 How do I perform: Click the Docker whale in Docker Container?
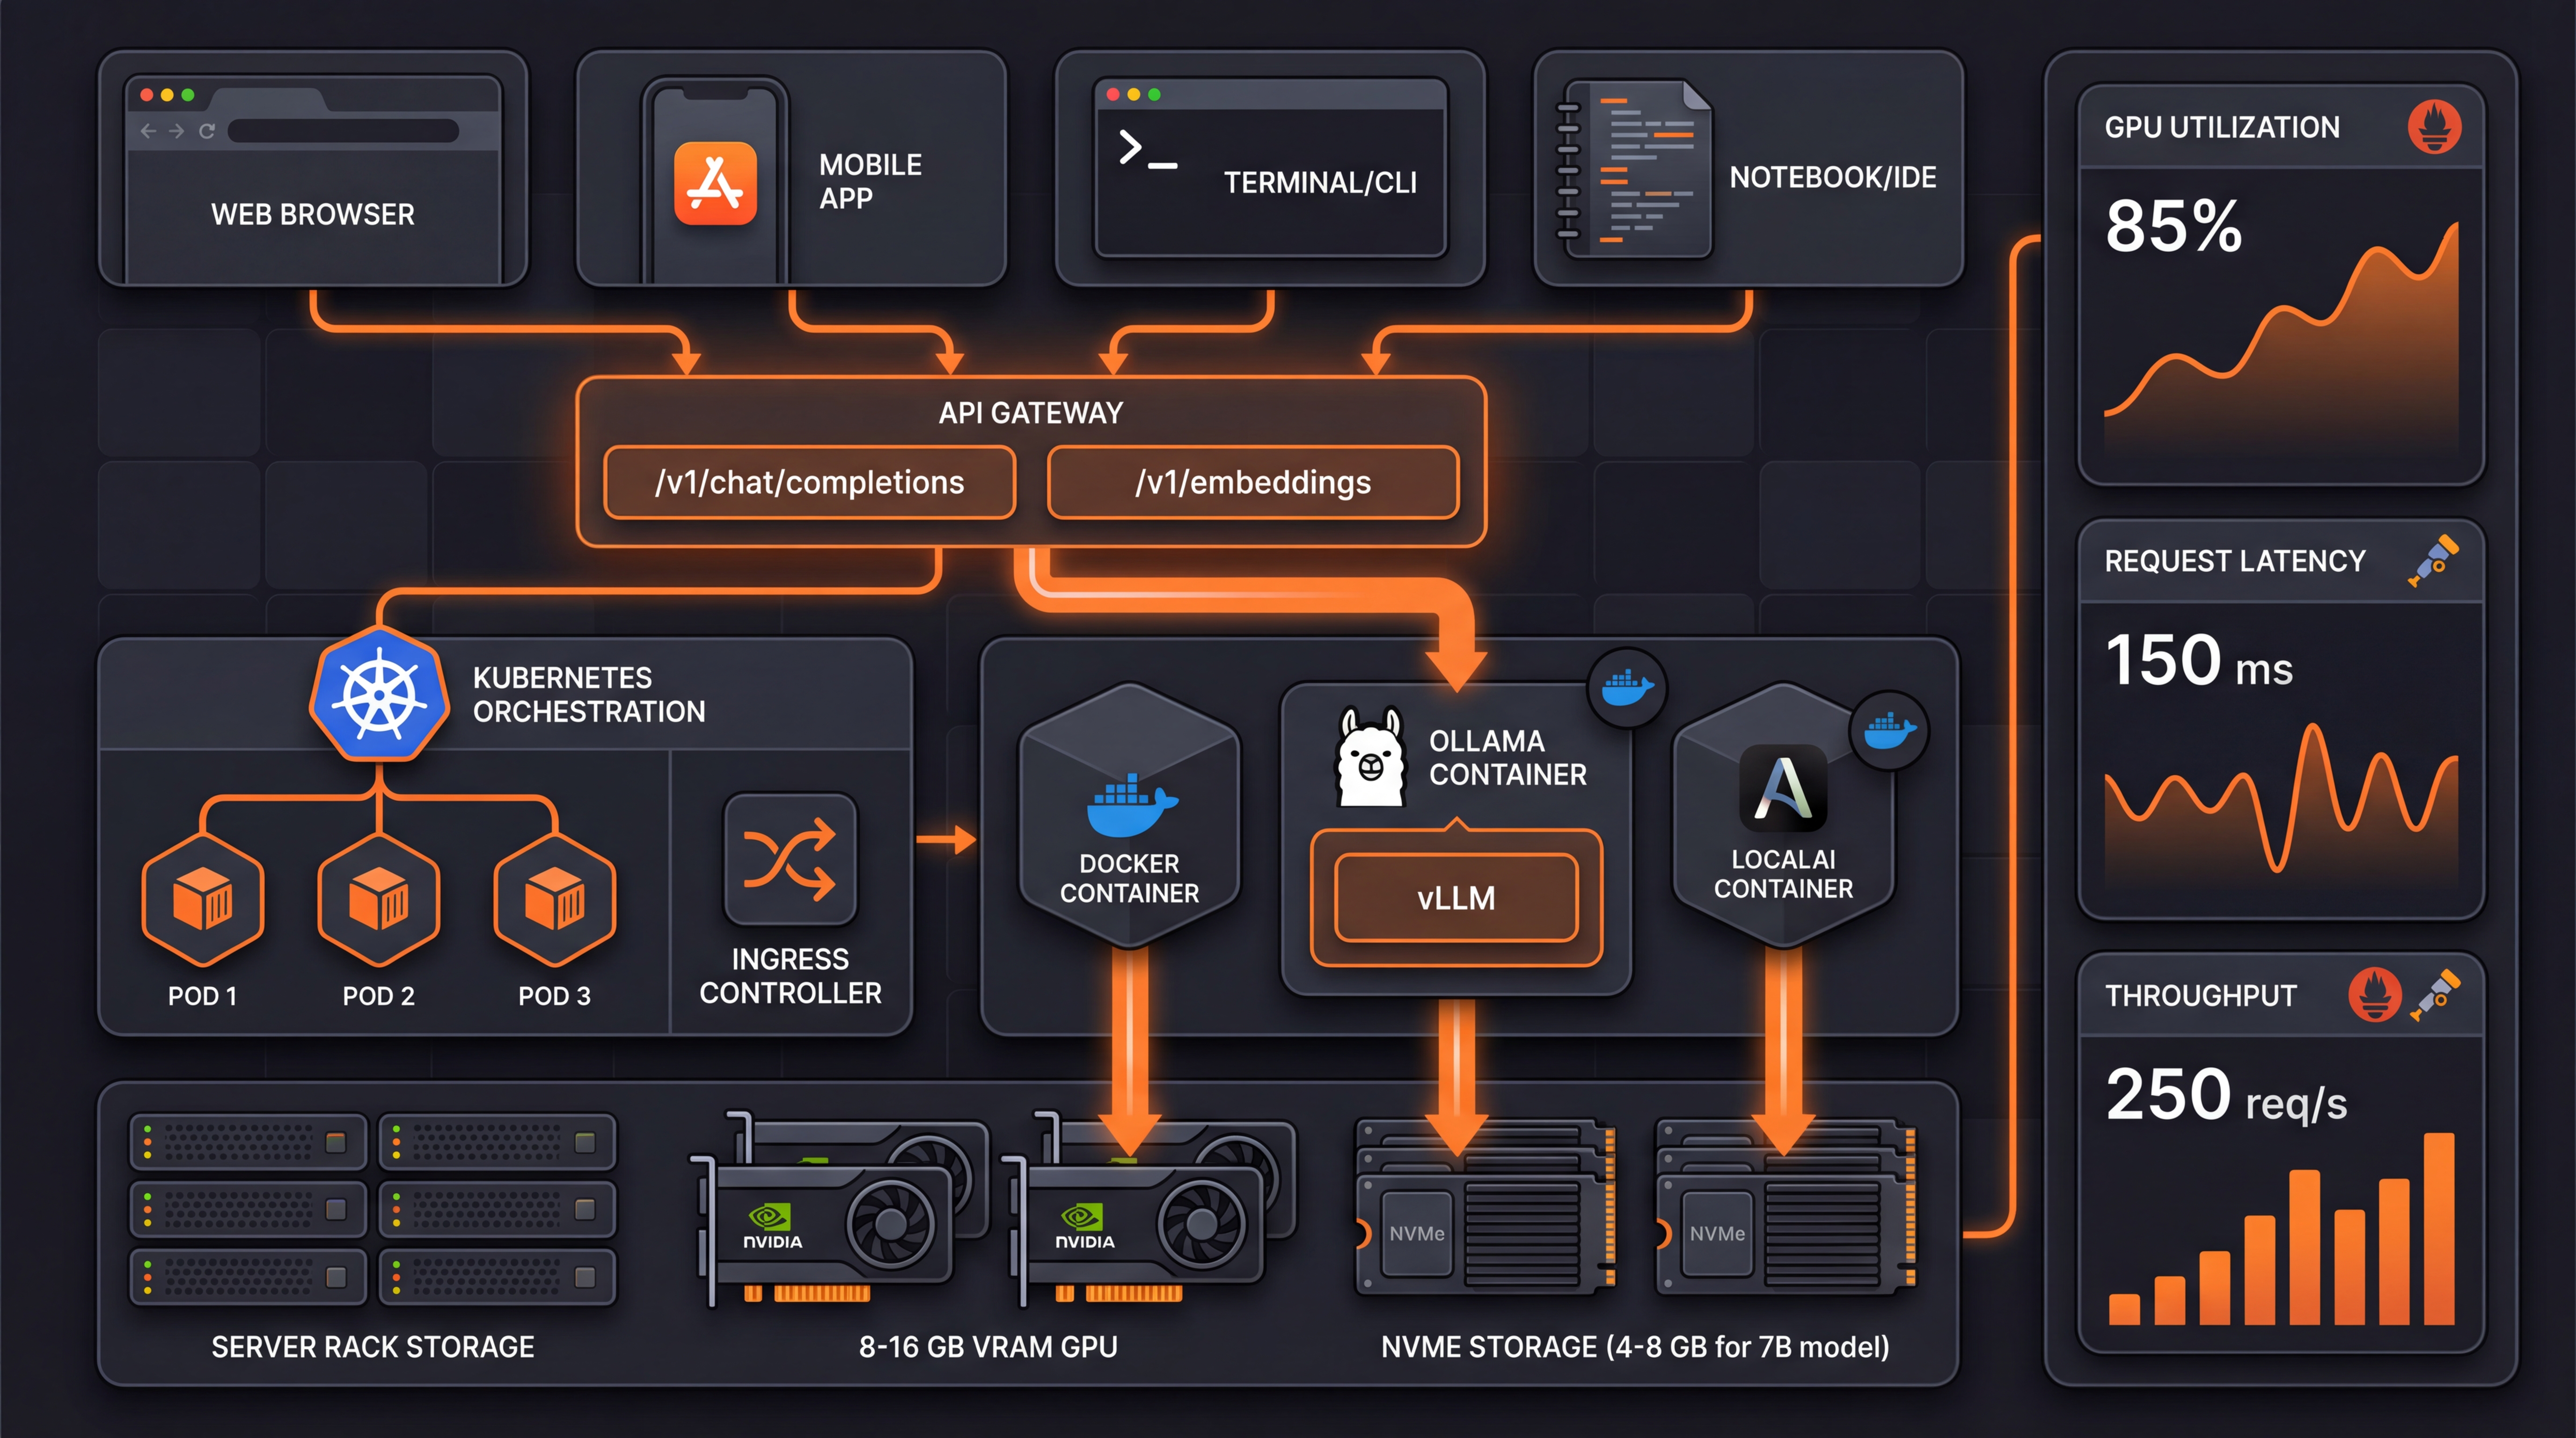point(1132,806)
